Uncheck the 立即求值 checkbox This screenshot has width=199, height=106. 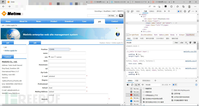click(172, 94)
